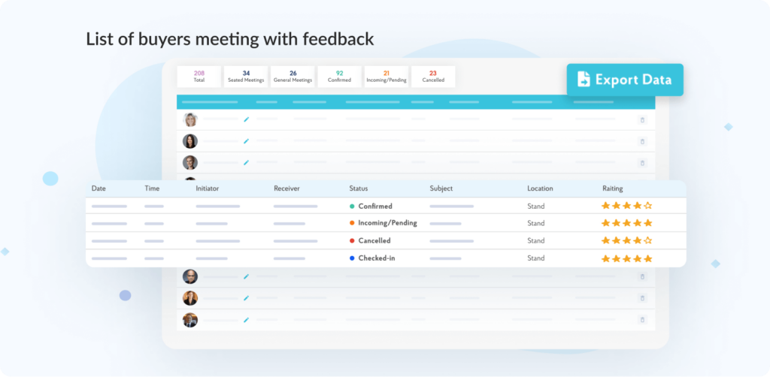Viewport: 770px width, 377px height.
Task: Select the Cancelled 23 stat card
Action: pyautogui.click(x=433, y=77)
